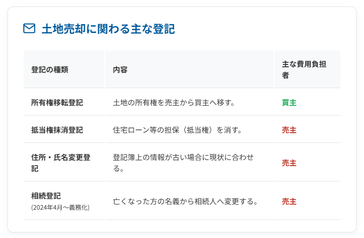Select the 内容 column header
This screenshot has height=238, width=364.
click(x=120, y=70)
